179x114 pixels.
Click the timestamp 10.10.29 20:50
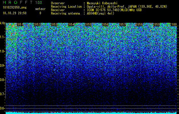tap(15, 13)
